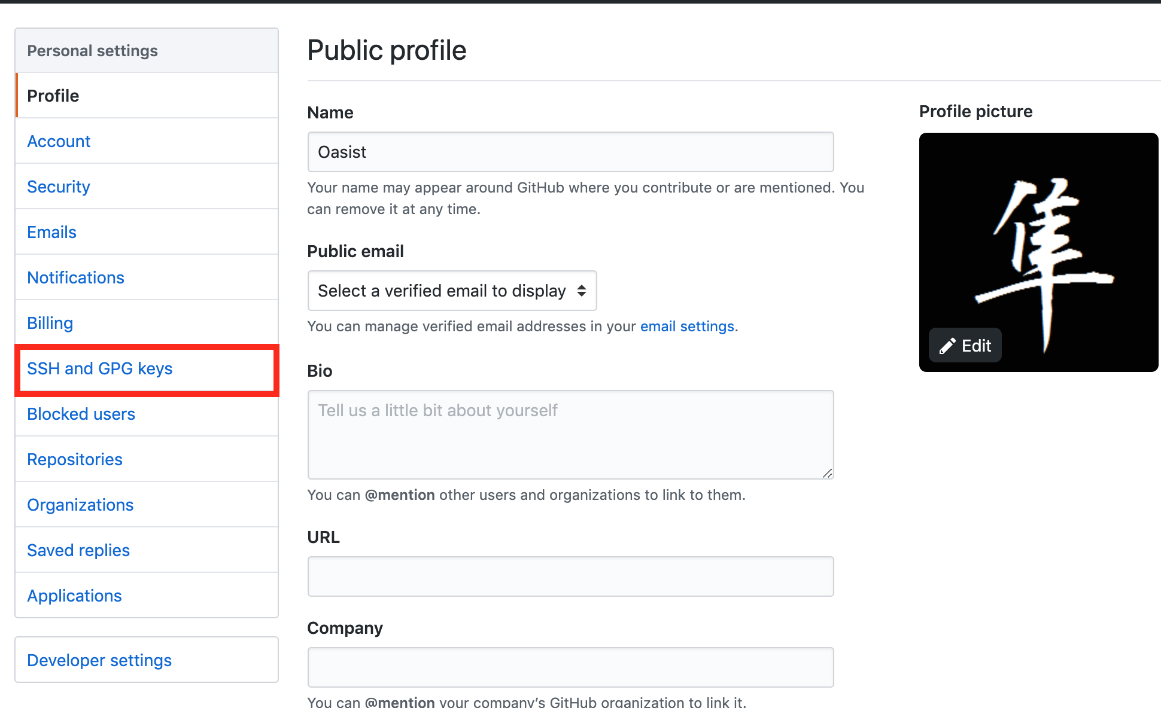View the Billing settings page
1161x708 pixels.
(50, 323)
